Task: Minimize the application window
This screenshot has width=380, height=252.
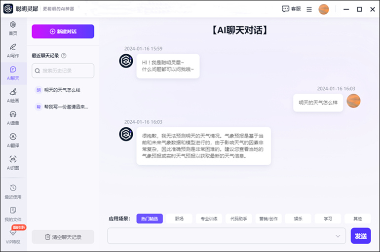Action: (x=346, y=9)
